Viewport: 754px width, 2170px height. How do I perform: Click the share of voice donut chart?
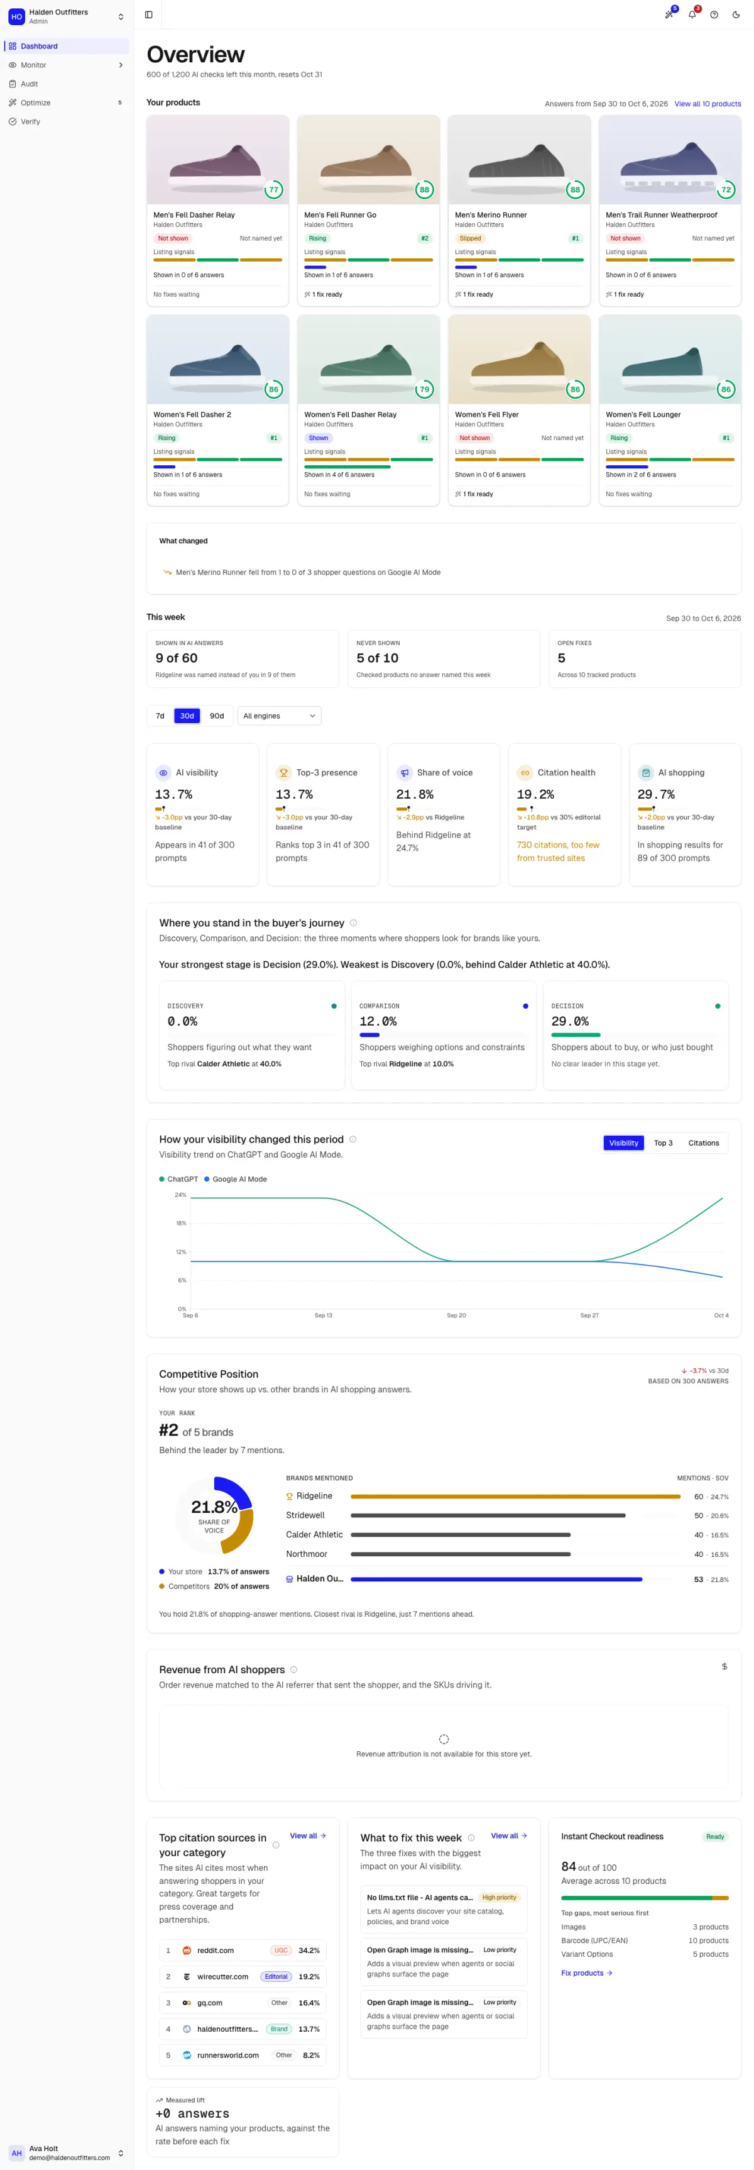click(x=215, y=1515)
